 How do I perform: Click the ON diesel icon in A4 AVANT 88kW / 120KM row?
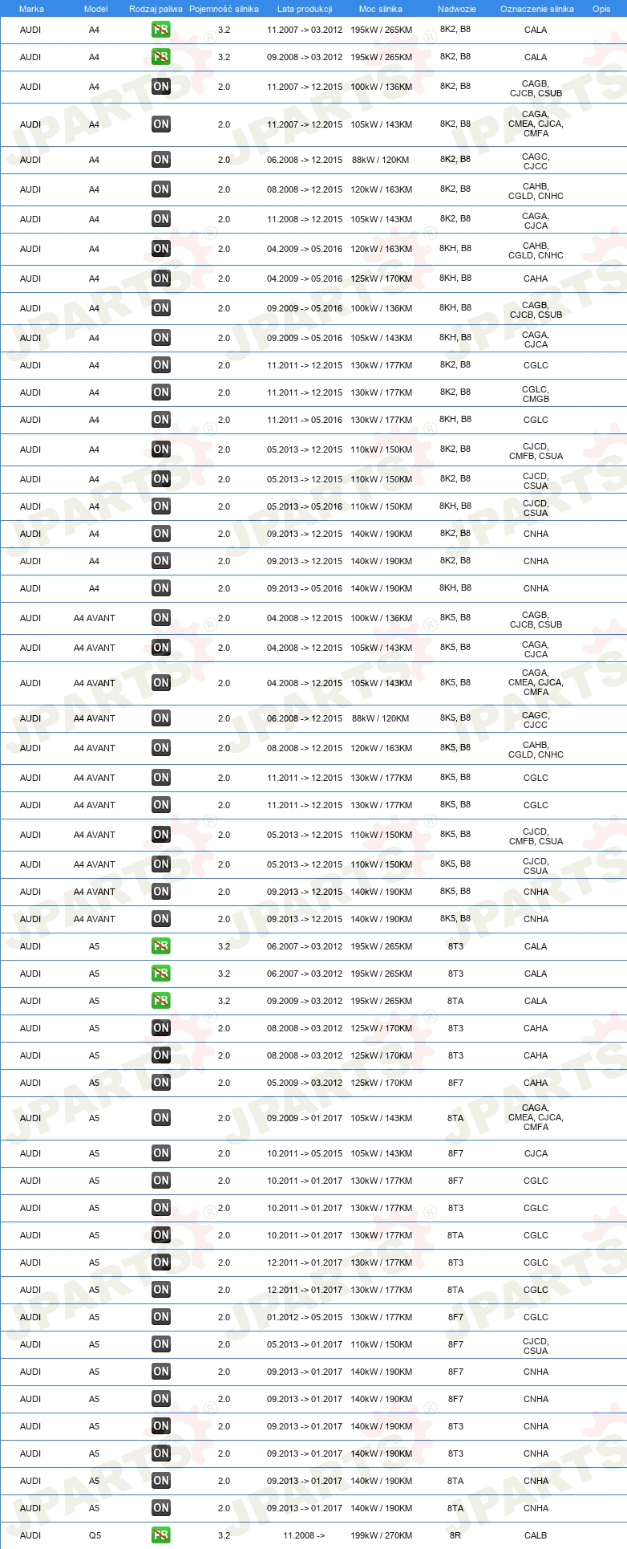[161, 718]
